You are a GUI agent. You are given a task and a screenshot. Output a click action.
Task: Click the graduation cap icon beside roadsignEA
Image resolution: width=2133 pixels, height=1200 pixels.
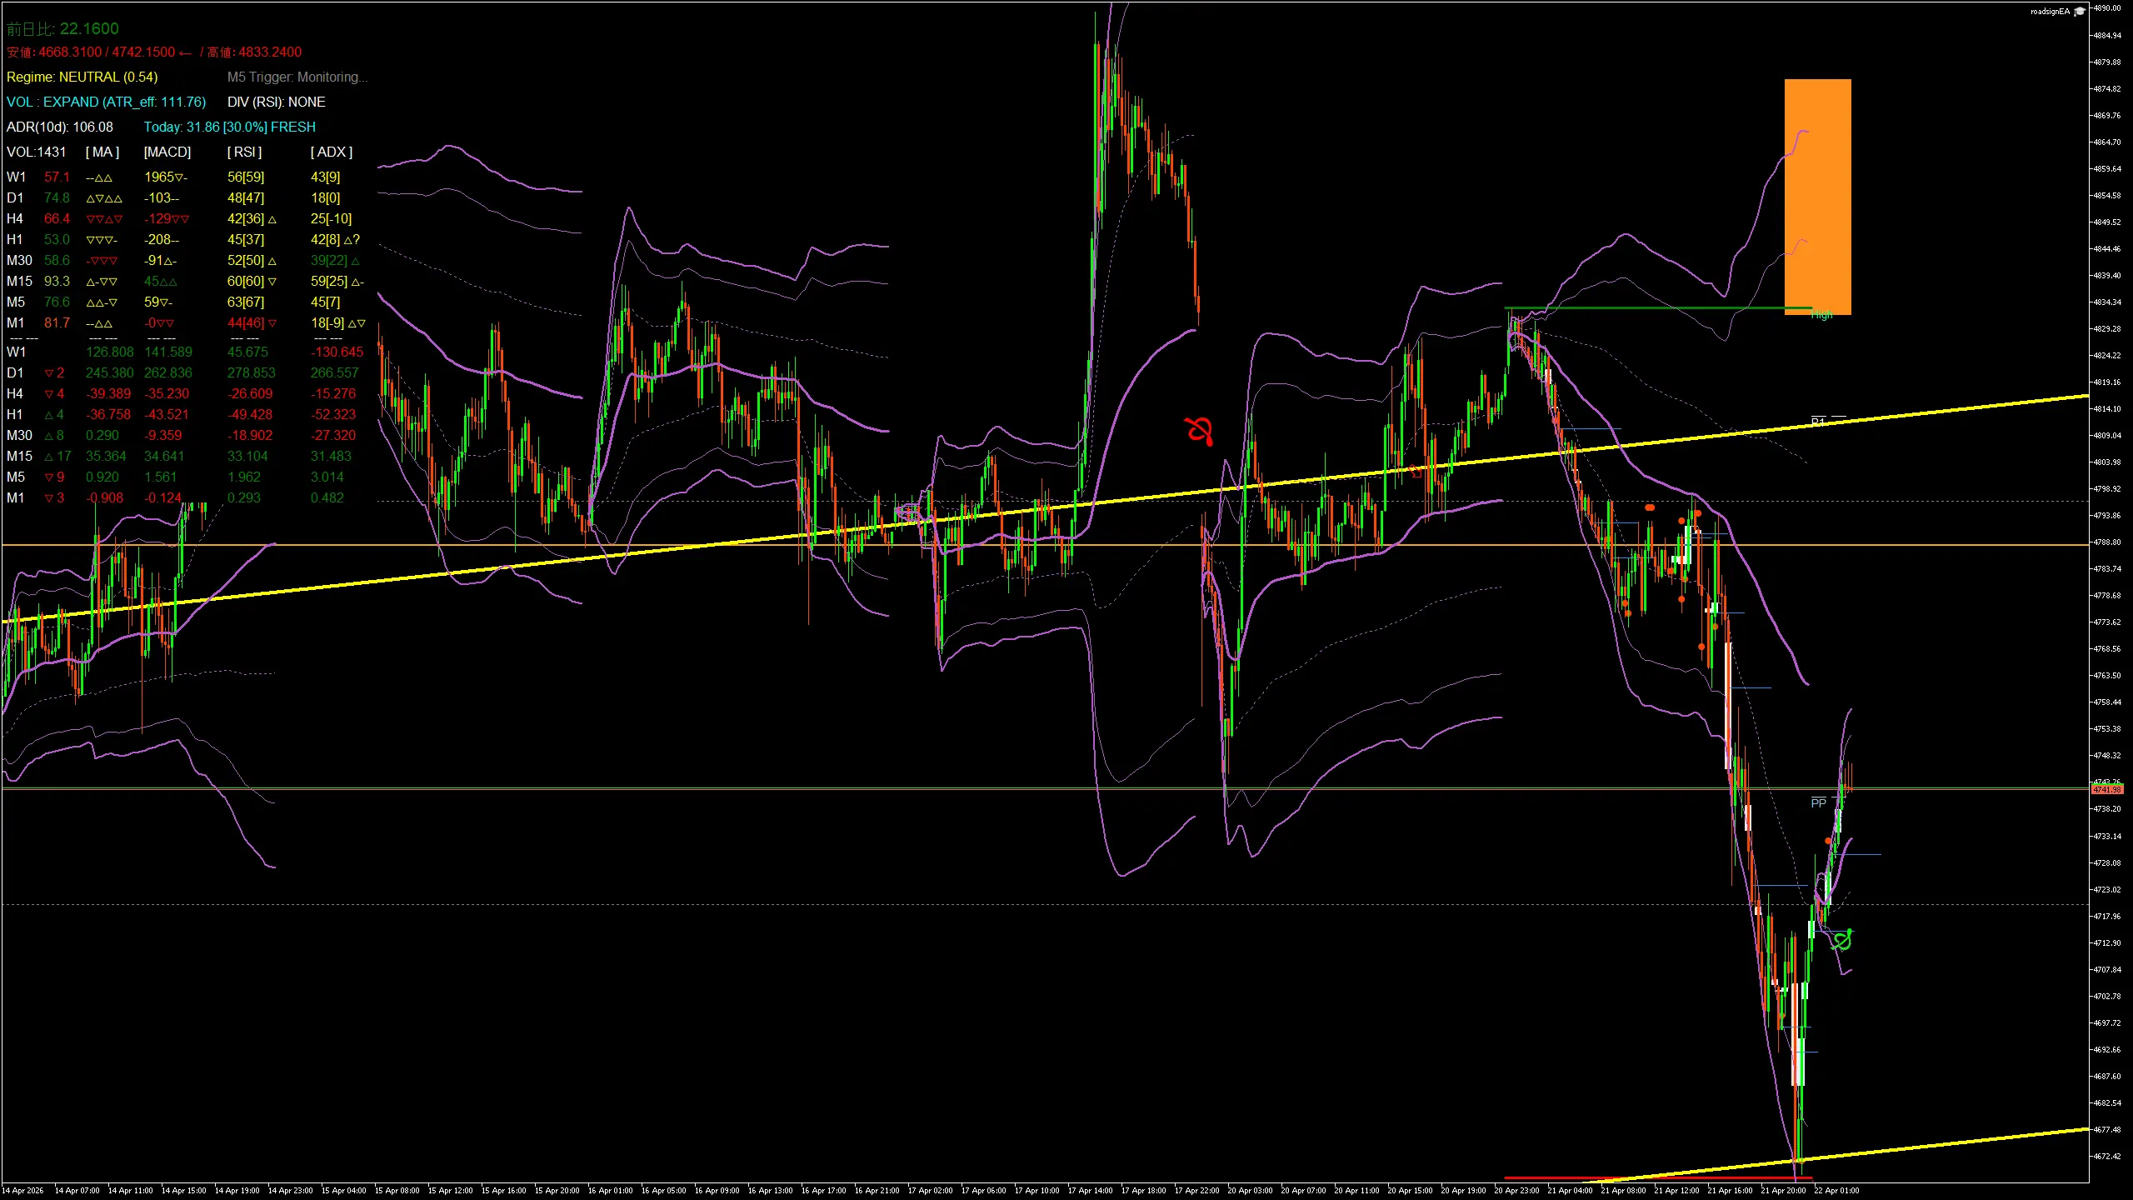point(2080,12)
